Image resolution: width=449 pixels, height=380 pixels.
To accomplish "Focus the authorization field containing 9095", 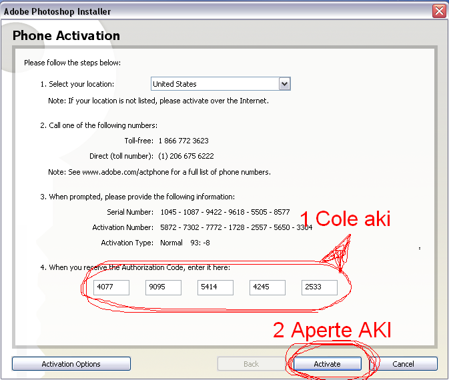I will tap(163, 287).
